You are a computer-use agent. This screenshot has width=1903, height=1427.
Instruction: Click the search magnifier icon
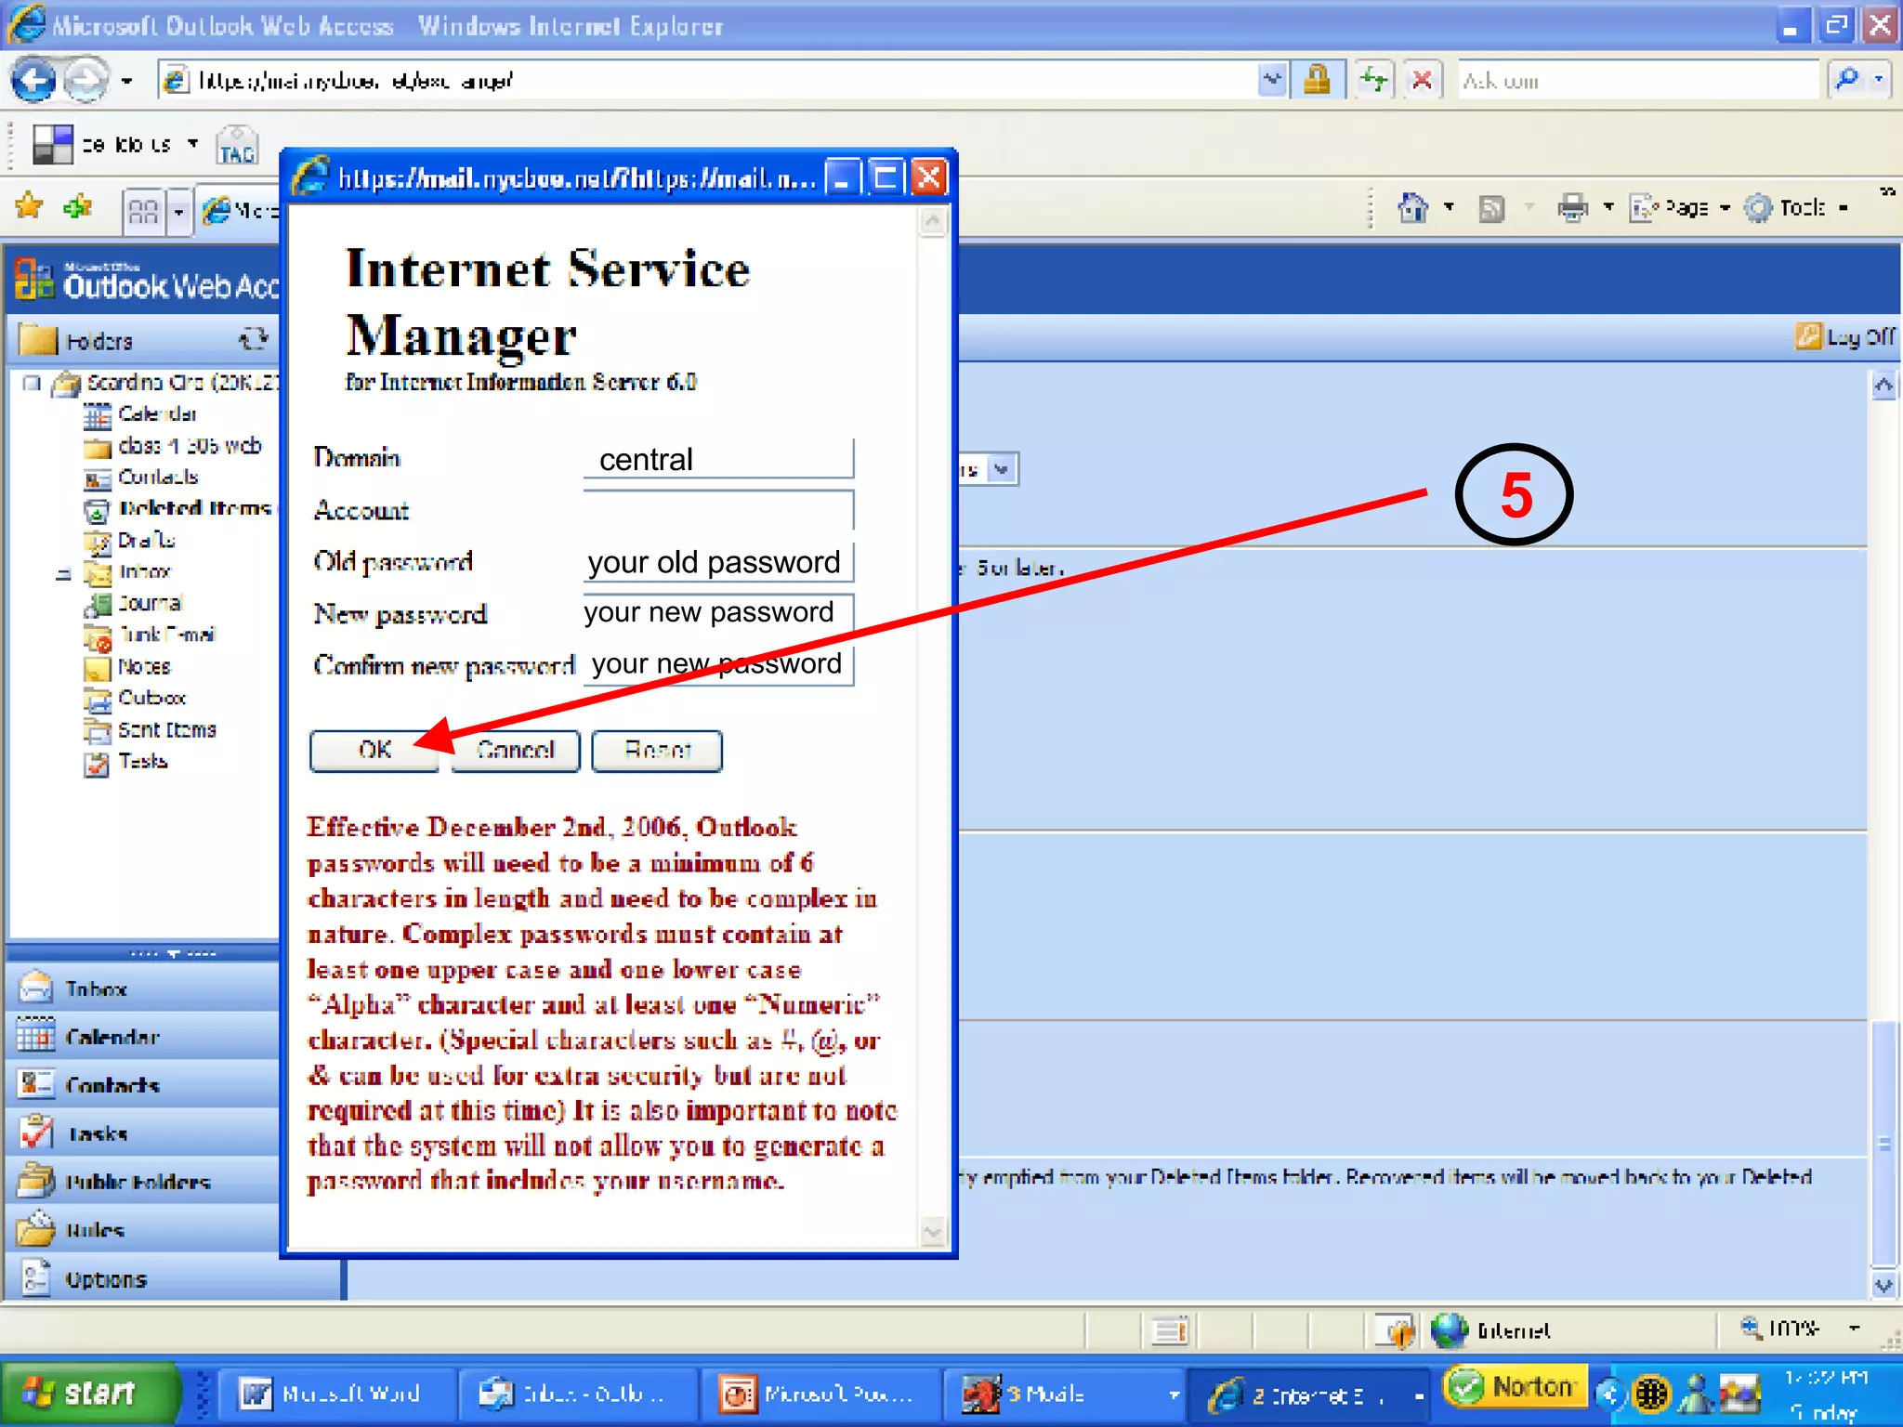(1847, 81)
